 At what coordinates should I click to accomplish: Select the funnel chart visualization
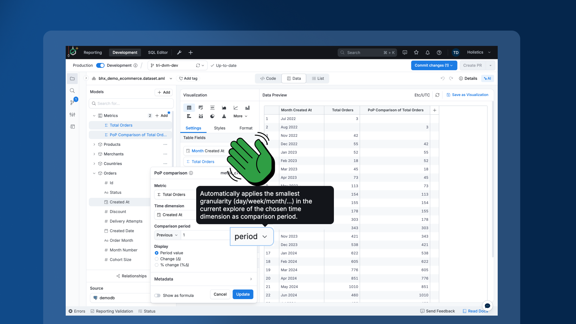224,116
